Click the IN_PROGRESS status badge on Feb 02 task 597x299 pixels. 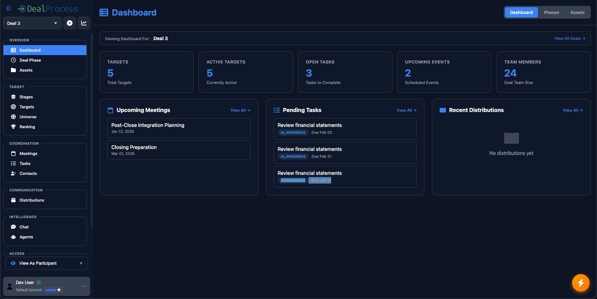point(293,133)
